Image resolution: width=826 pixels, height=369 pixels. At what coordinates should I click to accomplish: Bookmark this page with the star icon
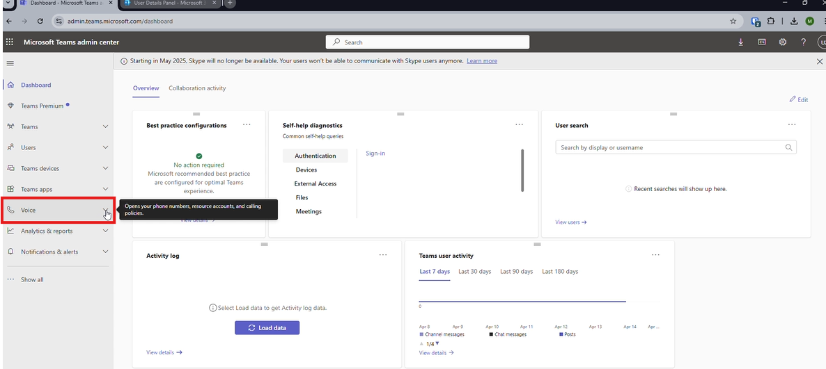[x=733, y=21]
